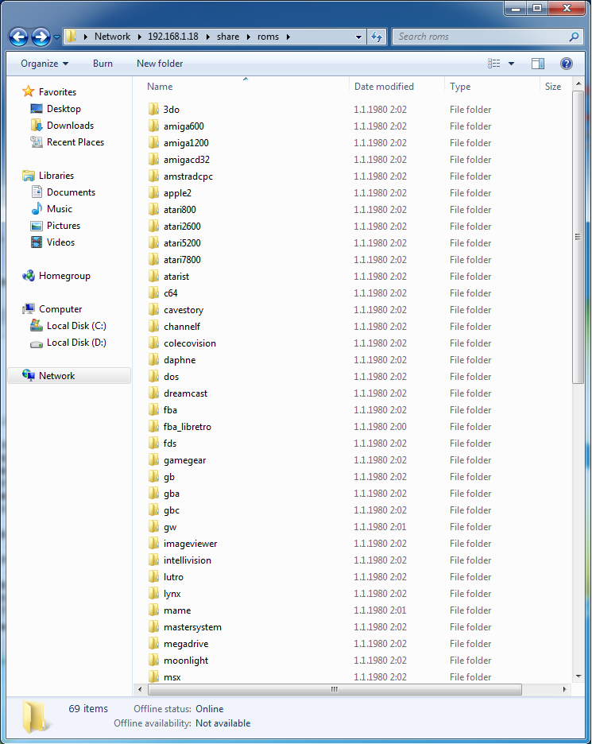592x744 pixels.
Task: Open Downloads in Favorites
Action: click(x=70, y=126)
